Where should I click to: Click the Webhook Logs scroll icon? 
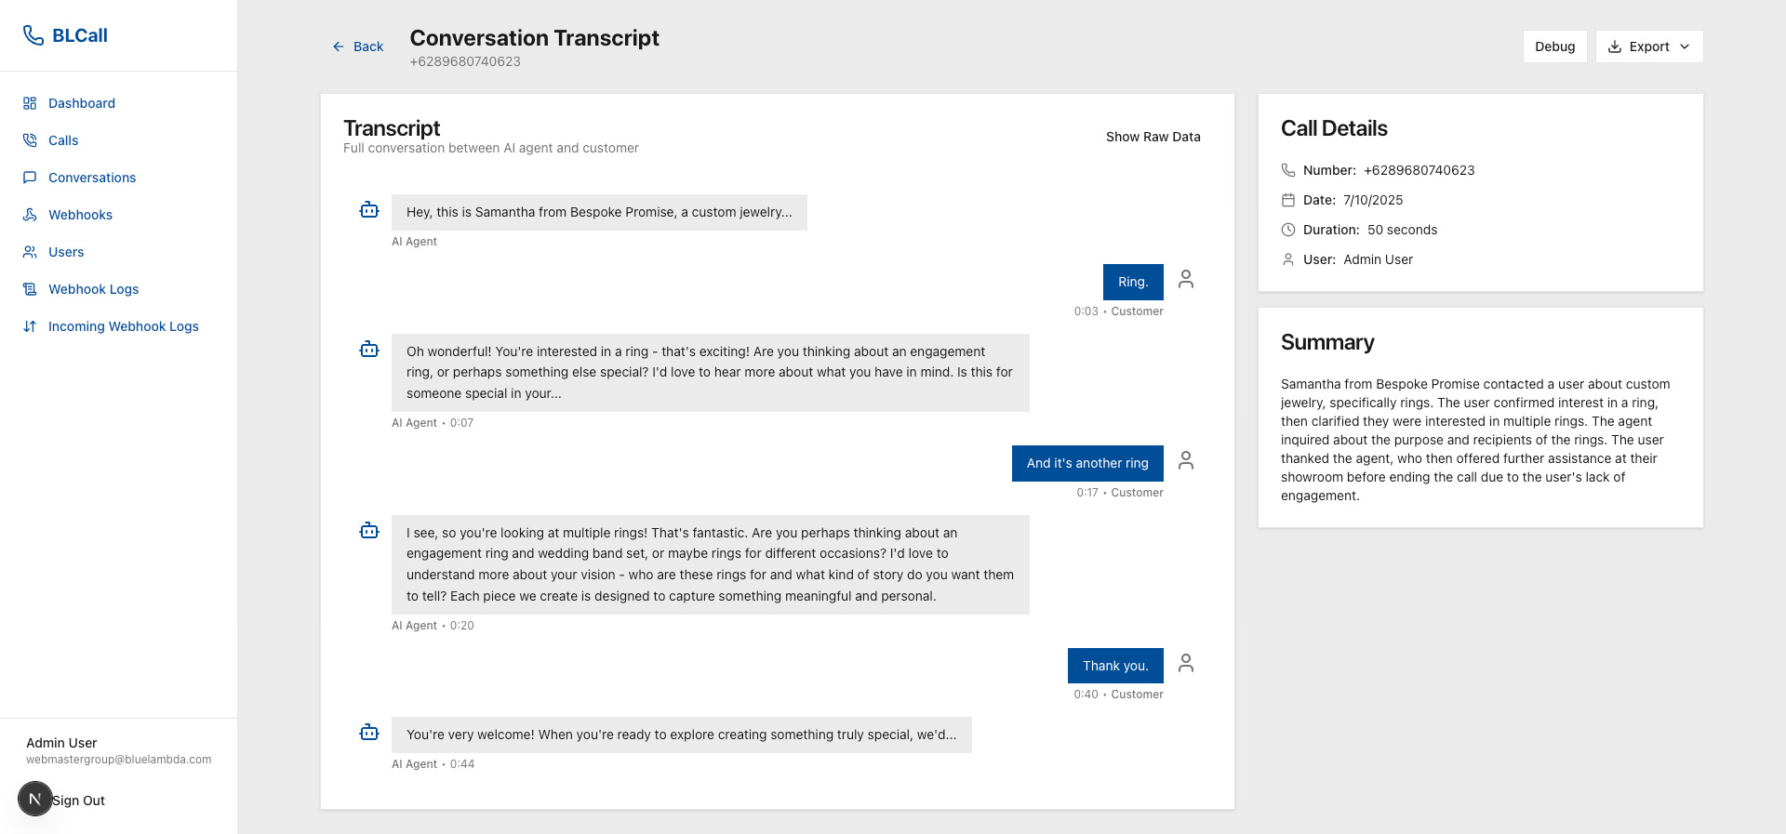pyautogui.click(x=30, y=289)
